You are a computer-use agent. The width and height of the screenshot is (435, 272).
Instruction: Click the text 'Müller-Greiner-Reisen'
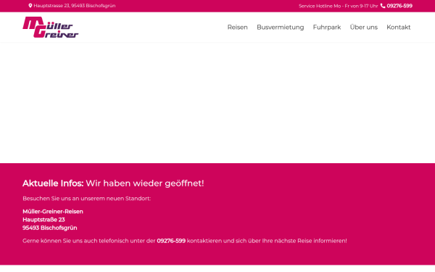tap(53, 212)
